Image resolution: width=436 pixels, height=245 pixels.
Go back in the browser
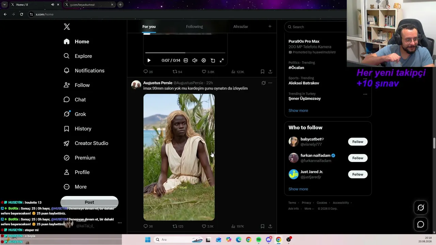pyautogui.click(x=5, y=14)
